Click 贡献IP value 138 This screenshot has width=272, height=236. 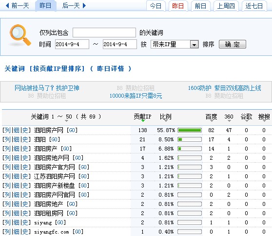click(x=143, y=130)
